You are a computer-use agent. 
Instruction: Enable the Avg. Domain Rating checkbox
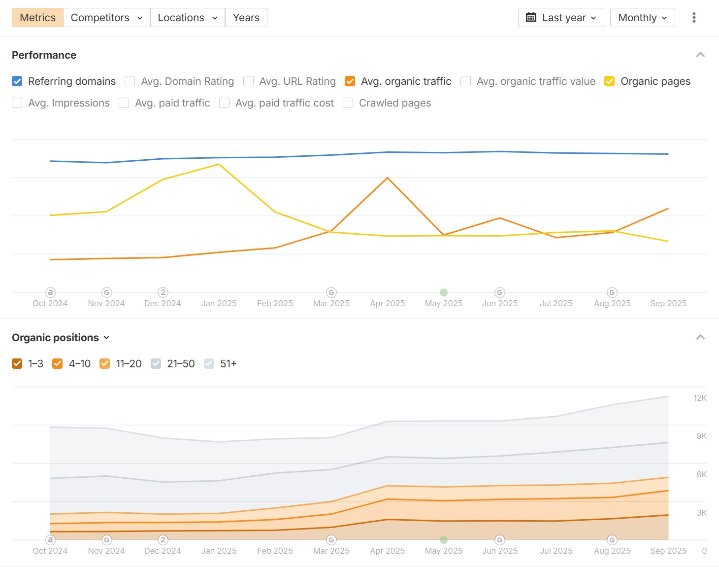[x=130, y=81]
